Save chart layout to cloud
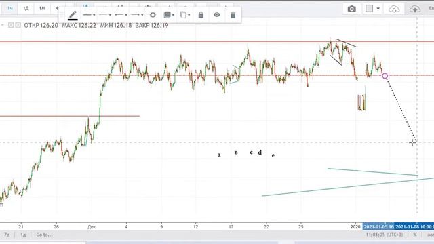The width and height of the screenshot is (434, 244). [x=414, y=9]
